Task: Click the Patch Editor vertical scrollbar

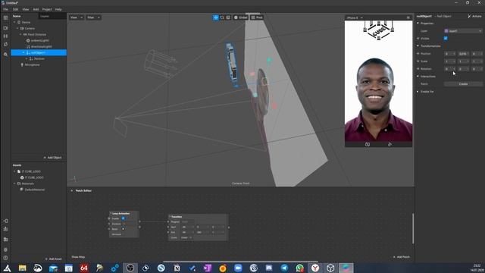Action: [x=413, y=228]
